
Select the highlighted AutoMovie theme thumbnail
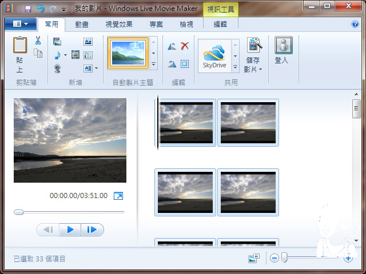coord(128,53)
